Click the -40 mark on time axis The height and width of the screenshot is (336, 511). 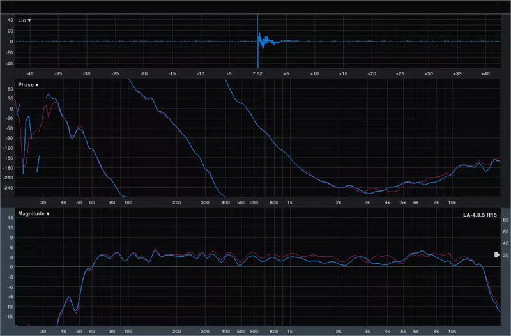[29, 74]
